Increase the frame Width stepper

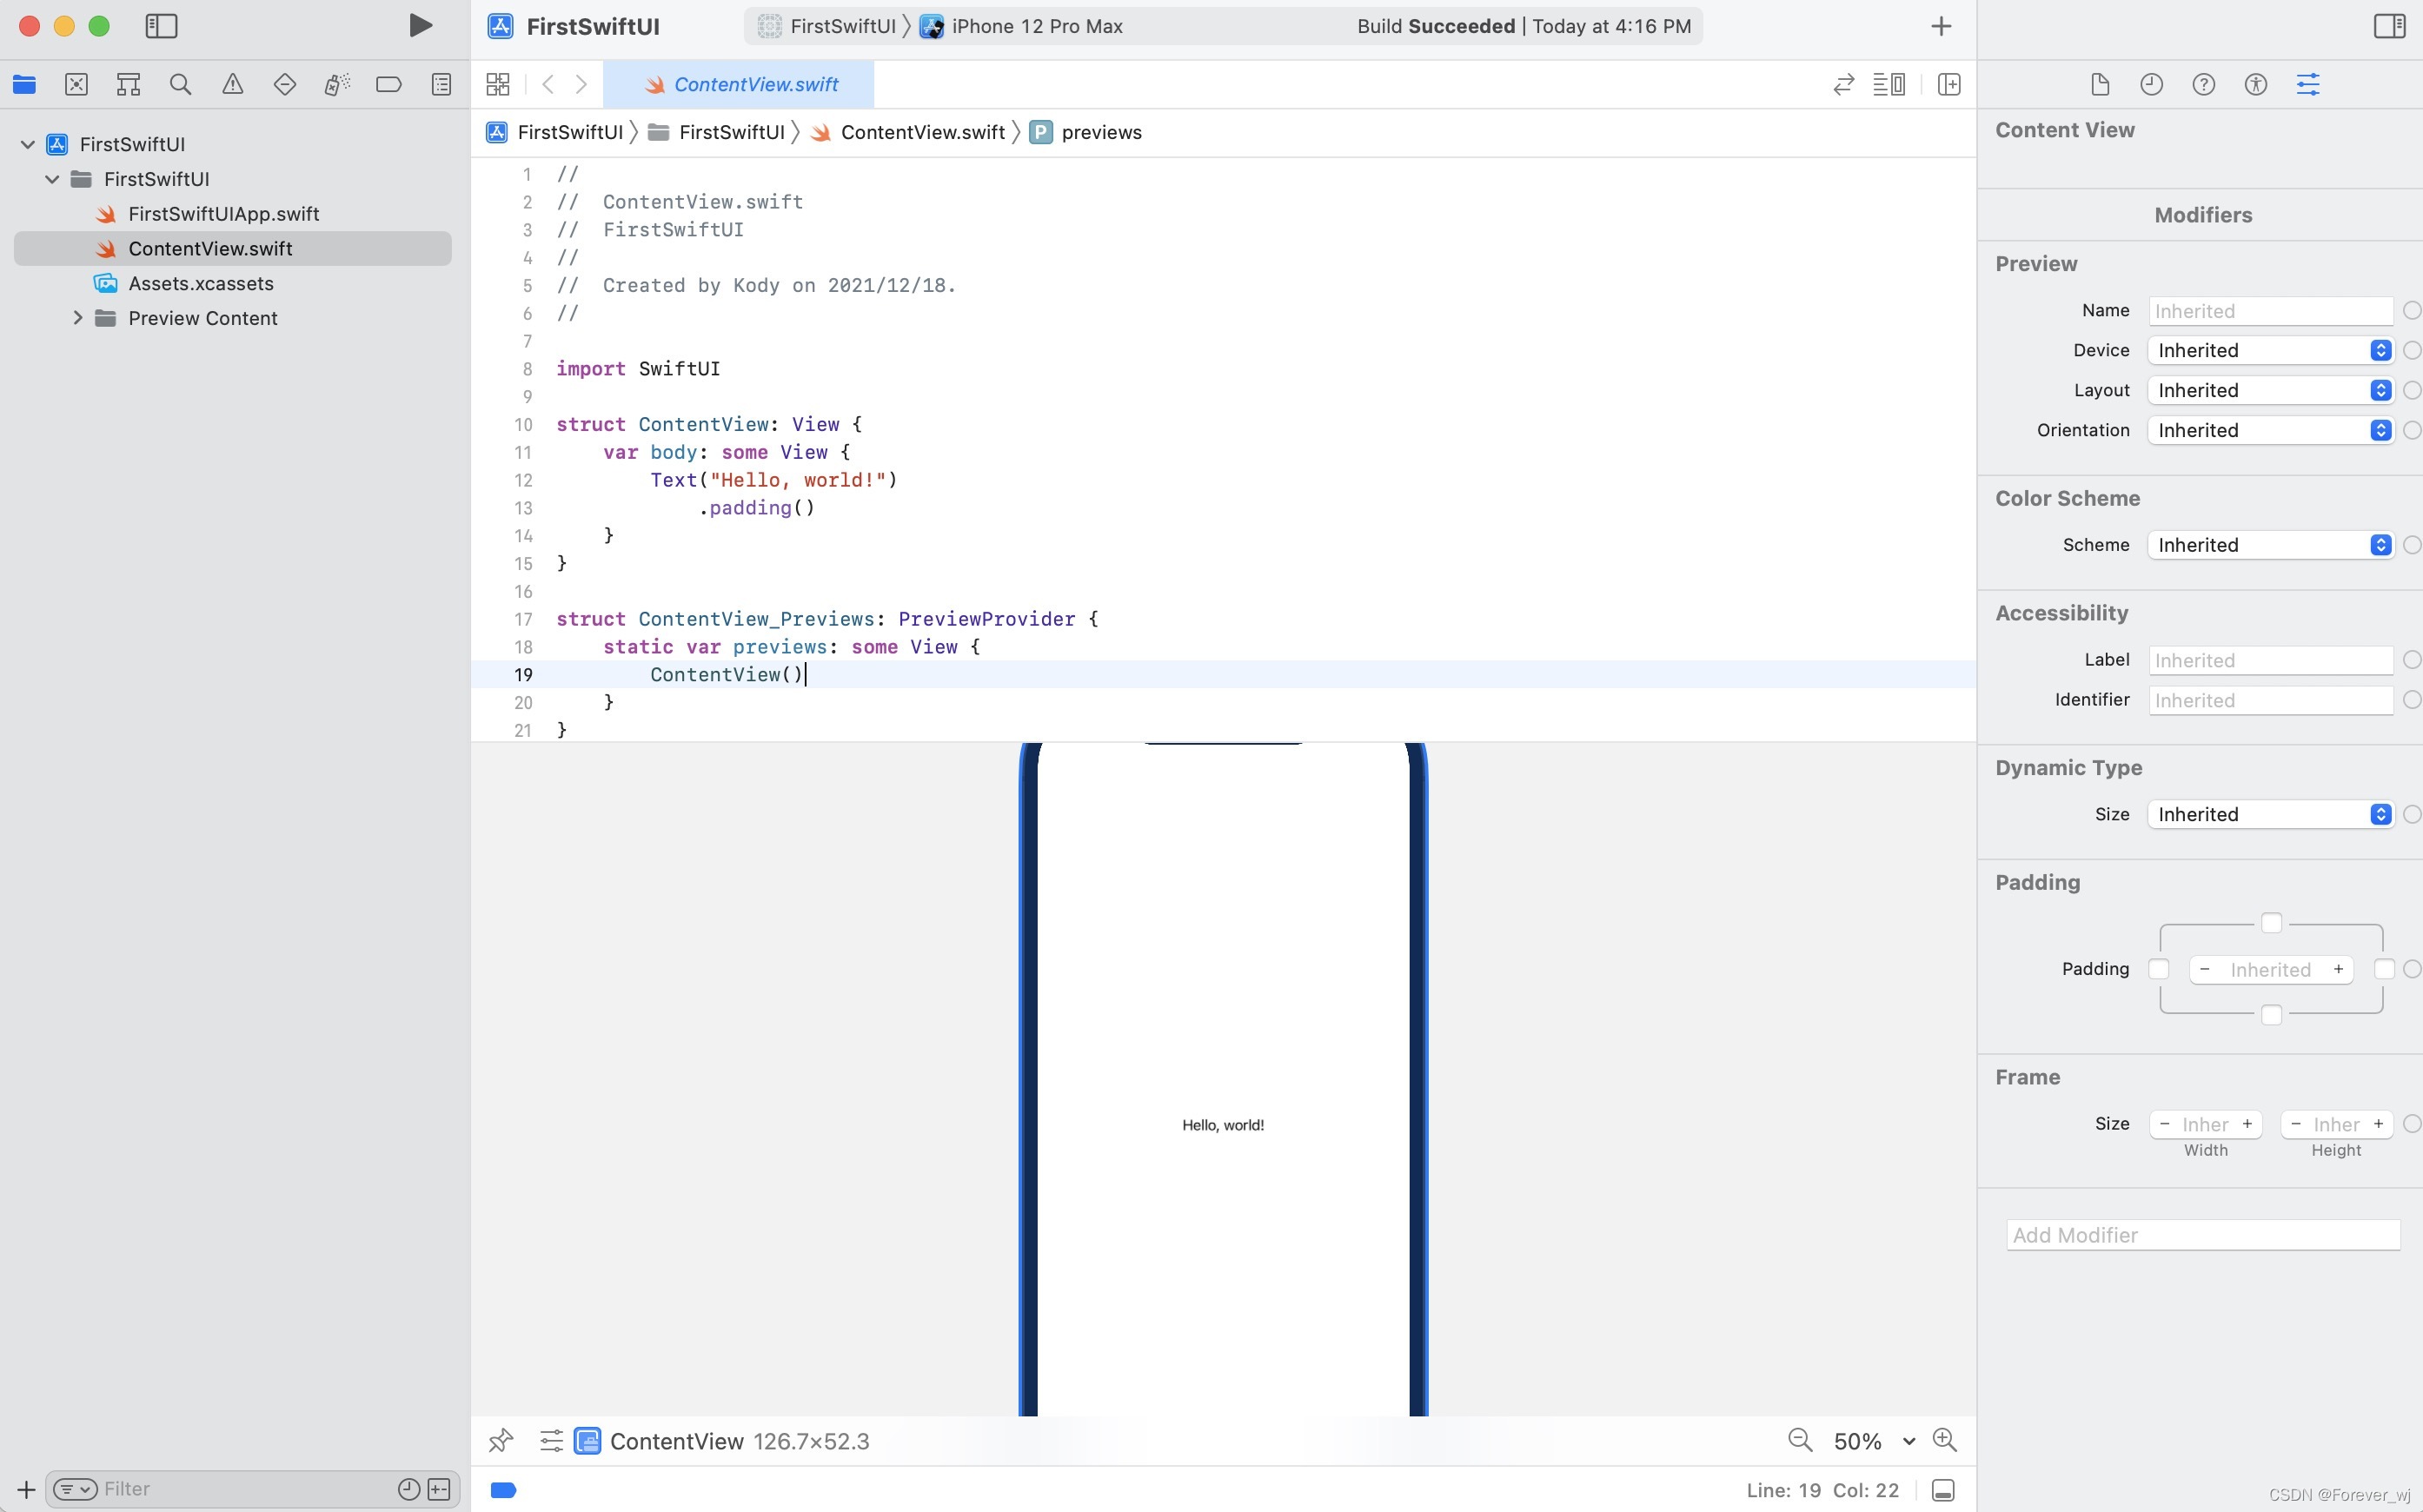2247,1124
